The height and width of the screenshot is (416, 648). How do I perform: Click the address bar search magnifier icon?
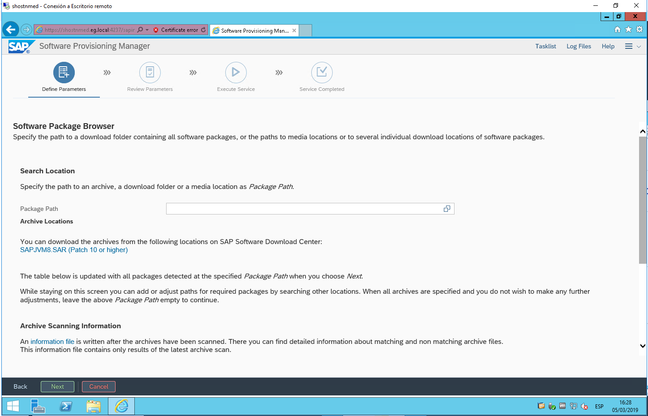(140, 30)
